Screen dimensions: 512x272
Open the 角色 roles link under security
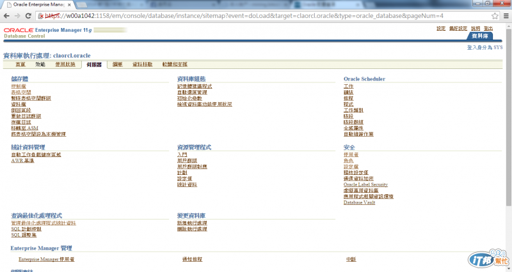point(348,161)
